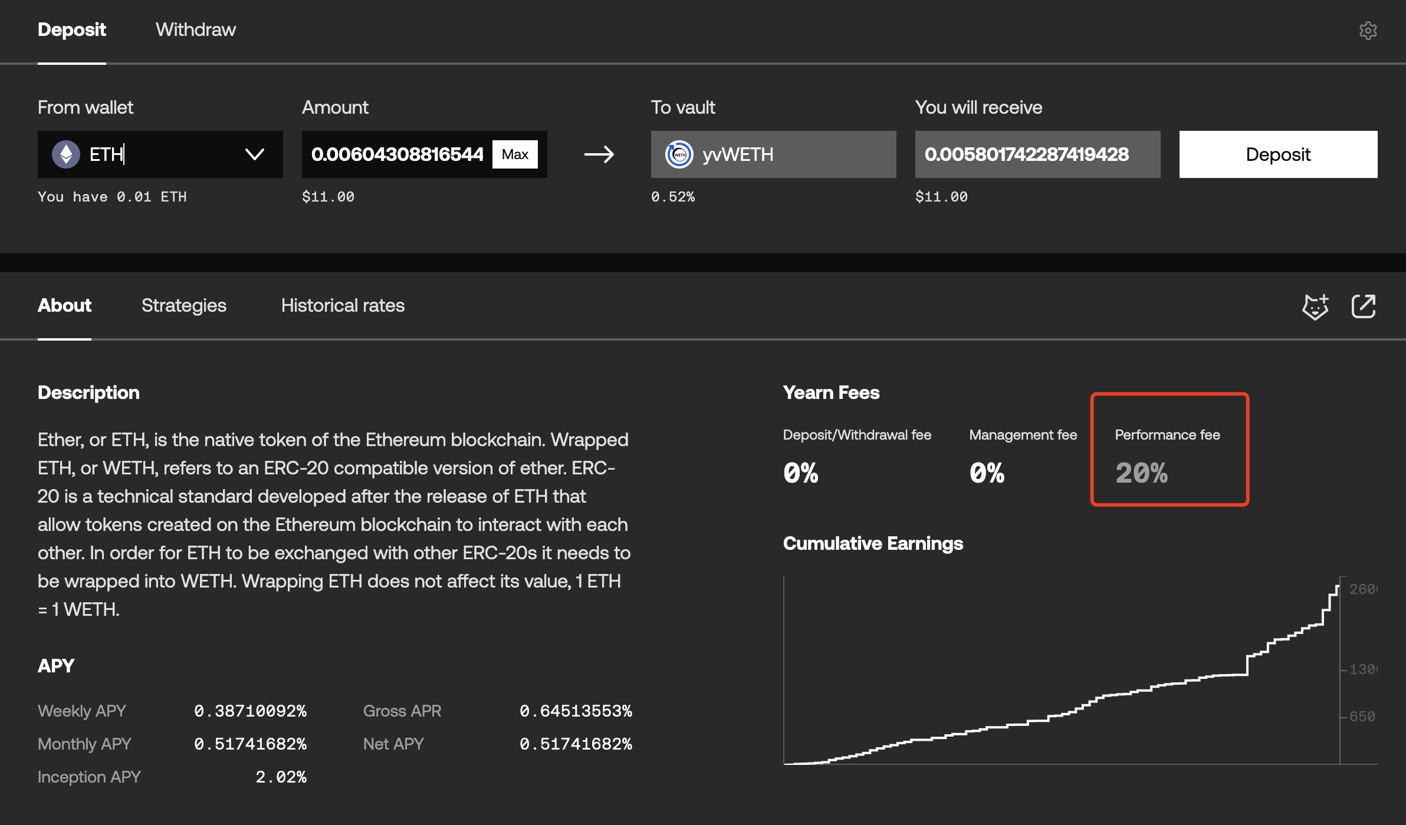Viewport: 1406px width, 825px height.
Task: Open the Strategies tab
Action: coord(183,305)
